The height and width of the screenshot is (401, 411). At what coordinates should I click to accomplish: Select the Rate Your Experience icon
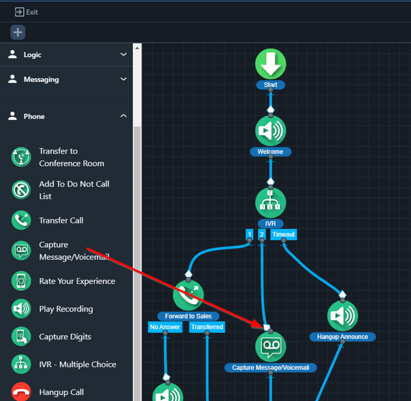coord(21,281)
